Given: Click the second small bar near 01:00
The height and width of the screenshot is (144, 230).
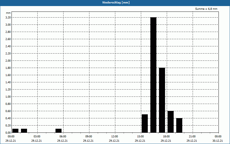Looking at the screenshot, I should (24, 131).
